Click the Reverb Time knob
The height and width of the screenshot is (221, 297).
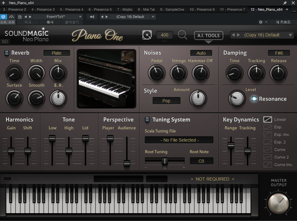14,73
